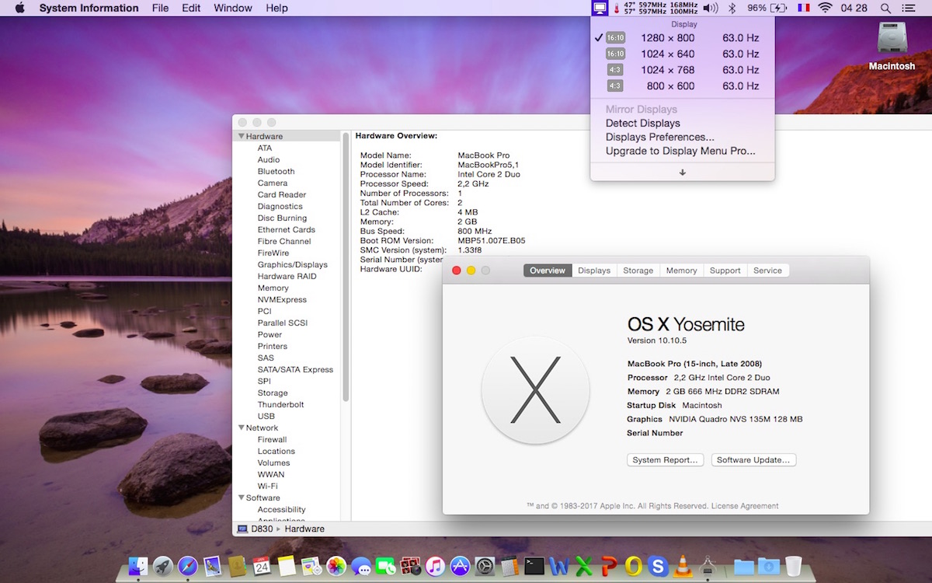932x583 pixels.
Task: Click the Display Menu icon in menu bar
Action: click(x=600, y=9)
